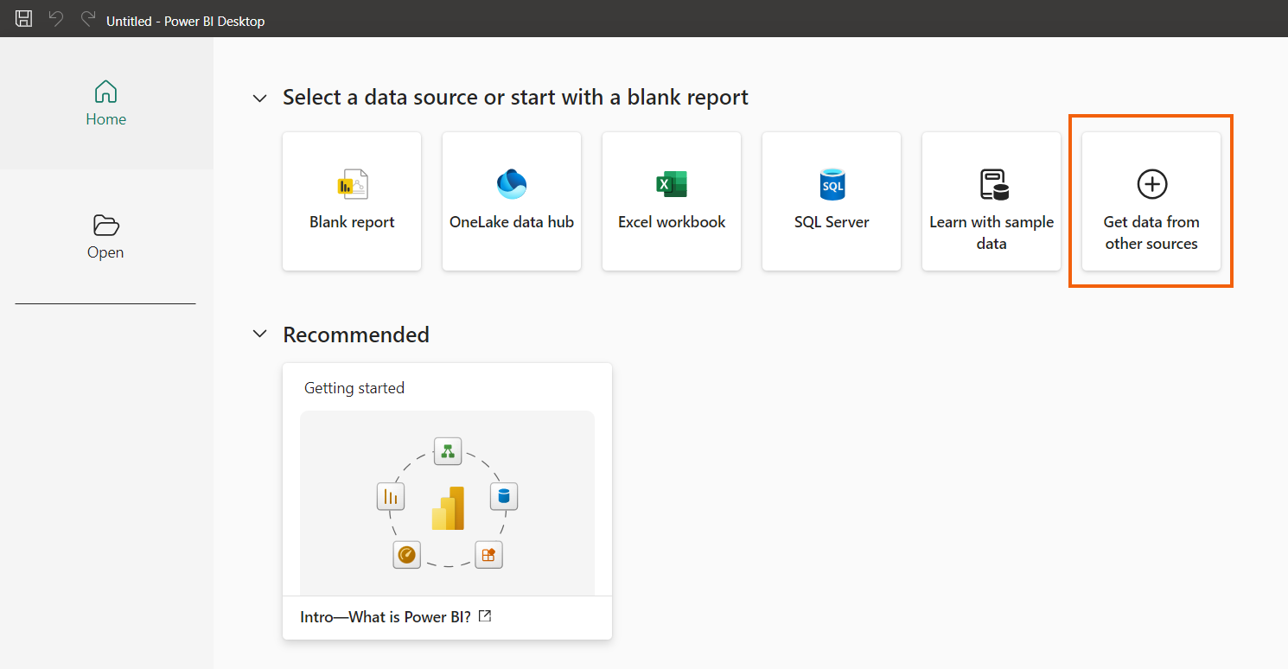Click the Get data from other sources text
Screen dimensions: 1288x669
coord(1151,233)
